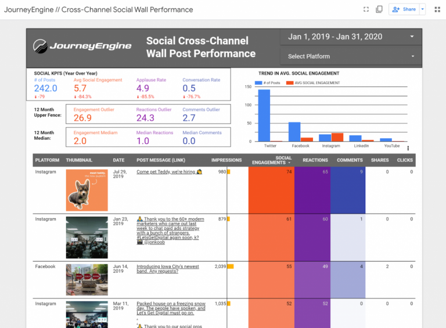This screenshot has width=446, height=328.
Task: Click the JourneyEngine logo
Action: coord(74,46)
